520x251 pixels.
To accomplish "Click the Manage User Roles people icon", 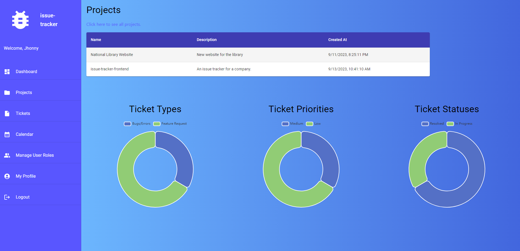I will [7, 155].
